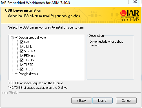
Task: Collapse the Debug probe drivers tree node
Action: tap(12, 38)
